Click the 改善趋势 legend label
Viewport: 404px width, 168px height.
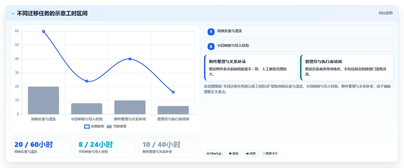(97, 126)
